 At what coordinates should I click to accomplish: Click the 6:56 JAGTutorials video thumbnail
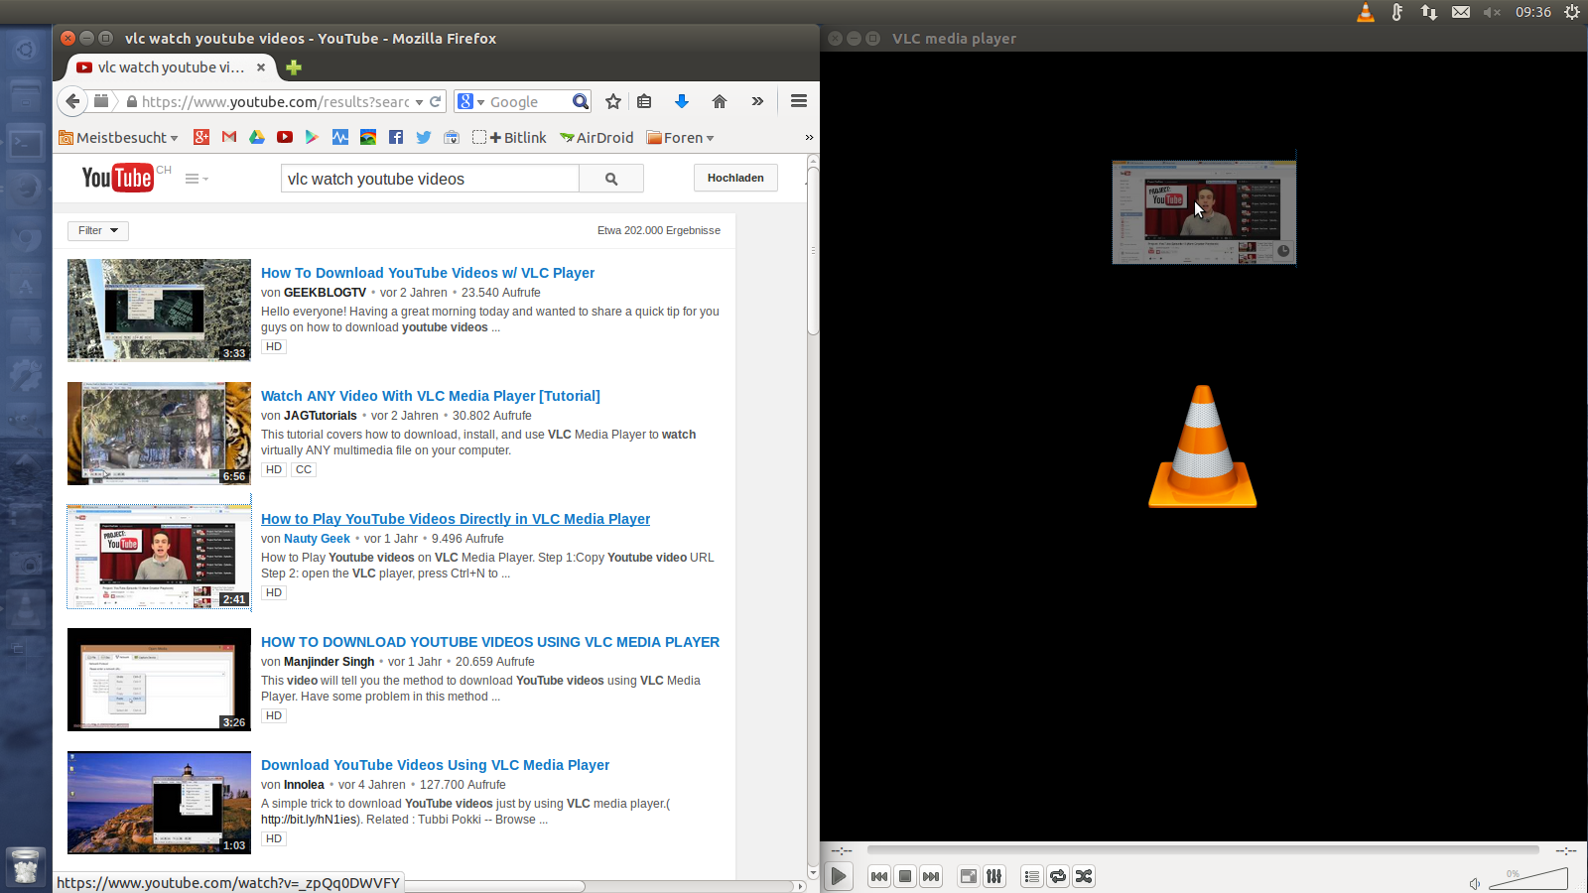(x=159, y=434)
